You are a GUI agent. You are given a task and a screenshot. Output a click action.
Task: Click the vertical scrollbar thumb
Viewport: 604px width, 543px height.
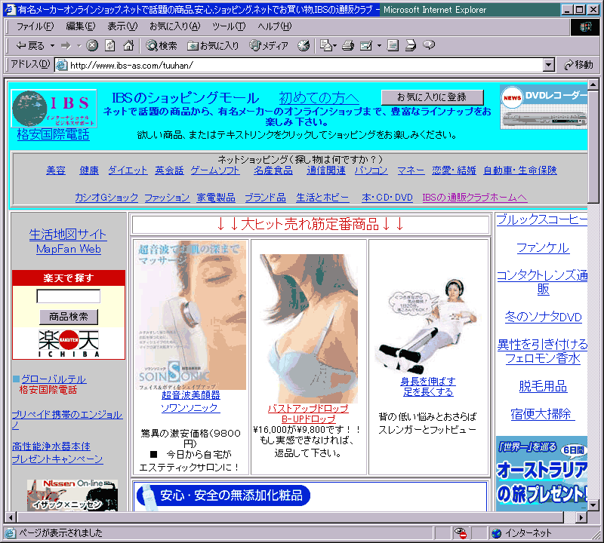point(593,146)
